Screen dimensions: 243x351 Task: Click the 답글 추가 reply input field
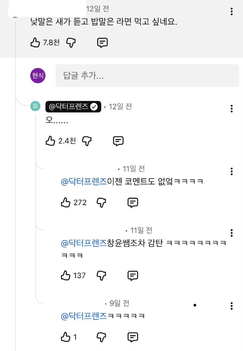147,76
